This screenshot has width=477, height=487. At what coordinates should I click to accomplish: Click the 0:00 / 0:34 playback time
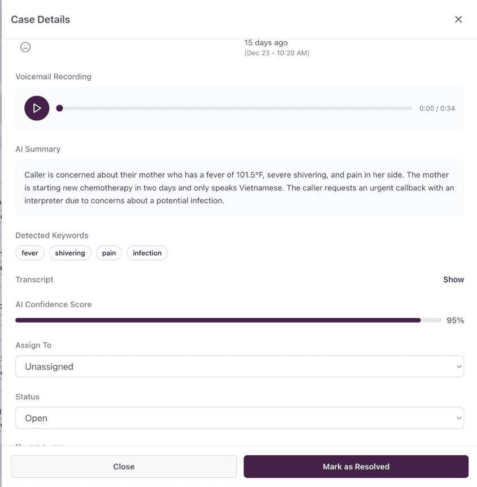[437, 108]
